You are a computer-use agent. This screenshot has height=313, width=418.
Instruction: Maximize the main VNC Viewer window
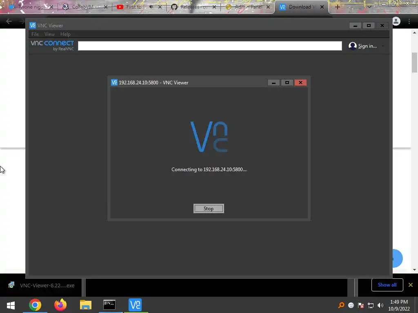pos(369,26)
